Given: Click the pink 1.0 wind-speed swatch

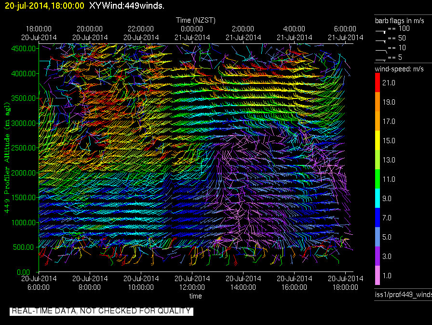Looking at the screenshot, I should coord(378,275).
